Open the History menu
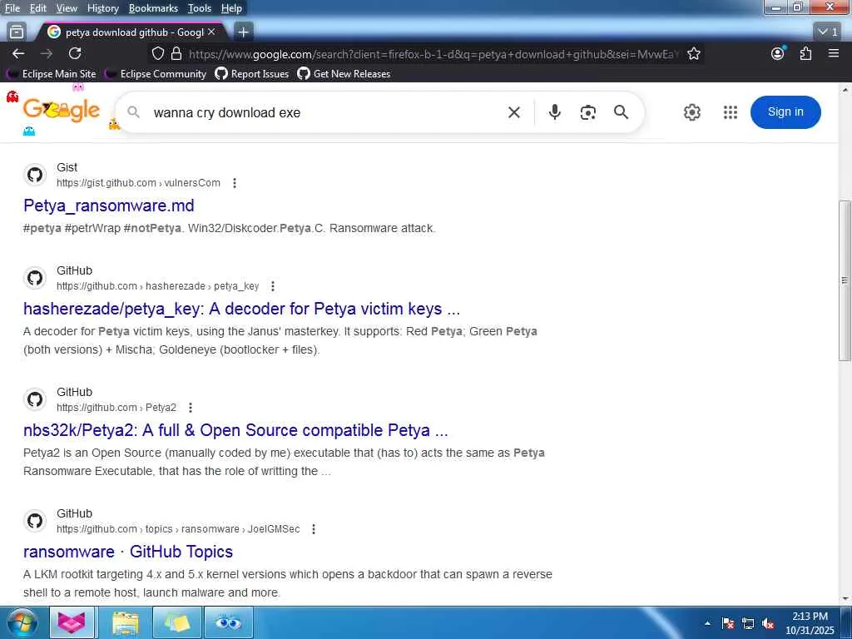Screen dimensions: 852x639 102,8
